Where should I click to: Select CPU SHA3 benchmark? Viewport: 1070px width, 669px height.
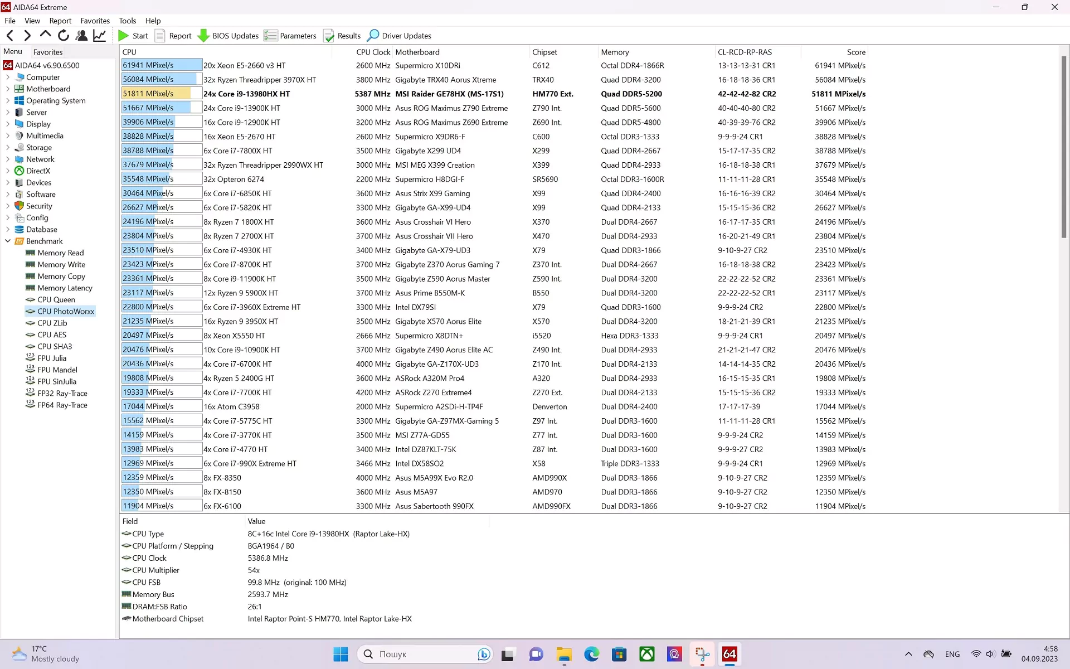pos(55,346)
